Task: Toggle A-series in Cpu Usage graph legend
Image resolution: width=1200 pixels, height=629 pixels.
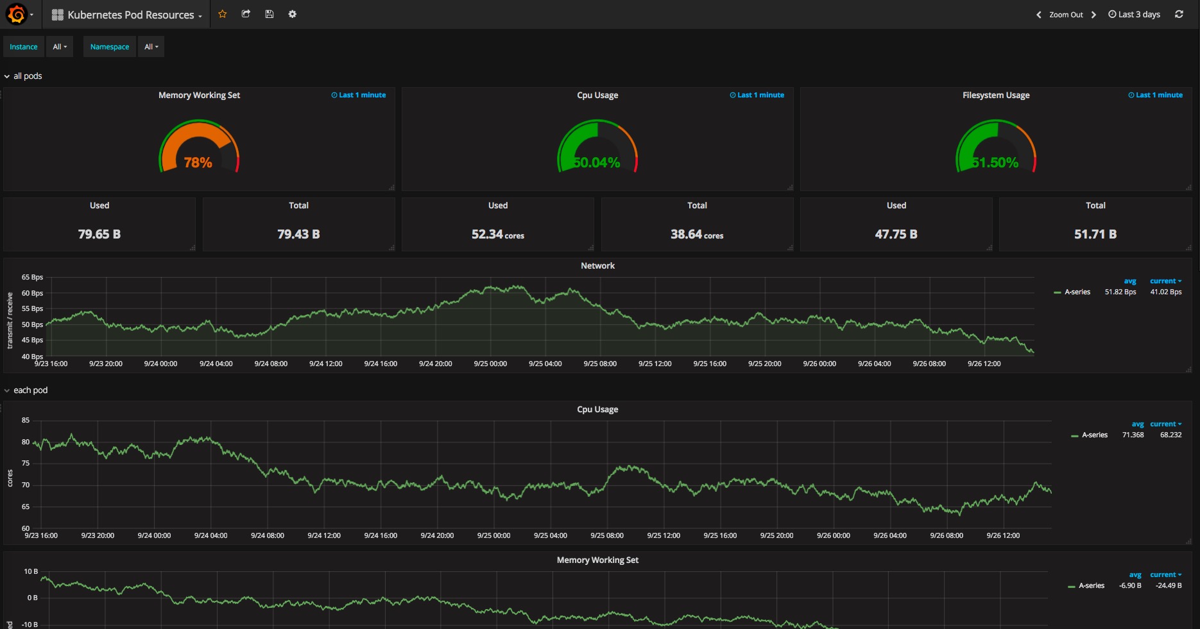Action: pos(1094,435)
